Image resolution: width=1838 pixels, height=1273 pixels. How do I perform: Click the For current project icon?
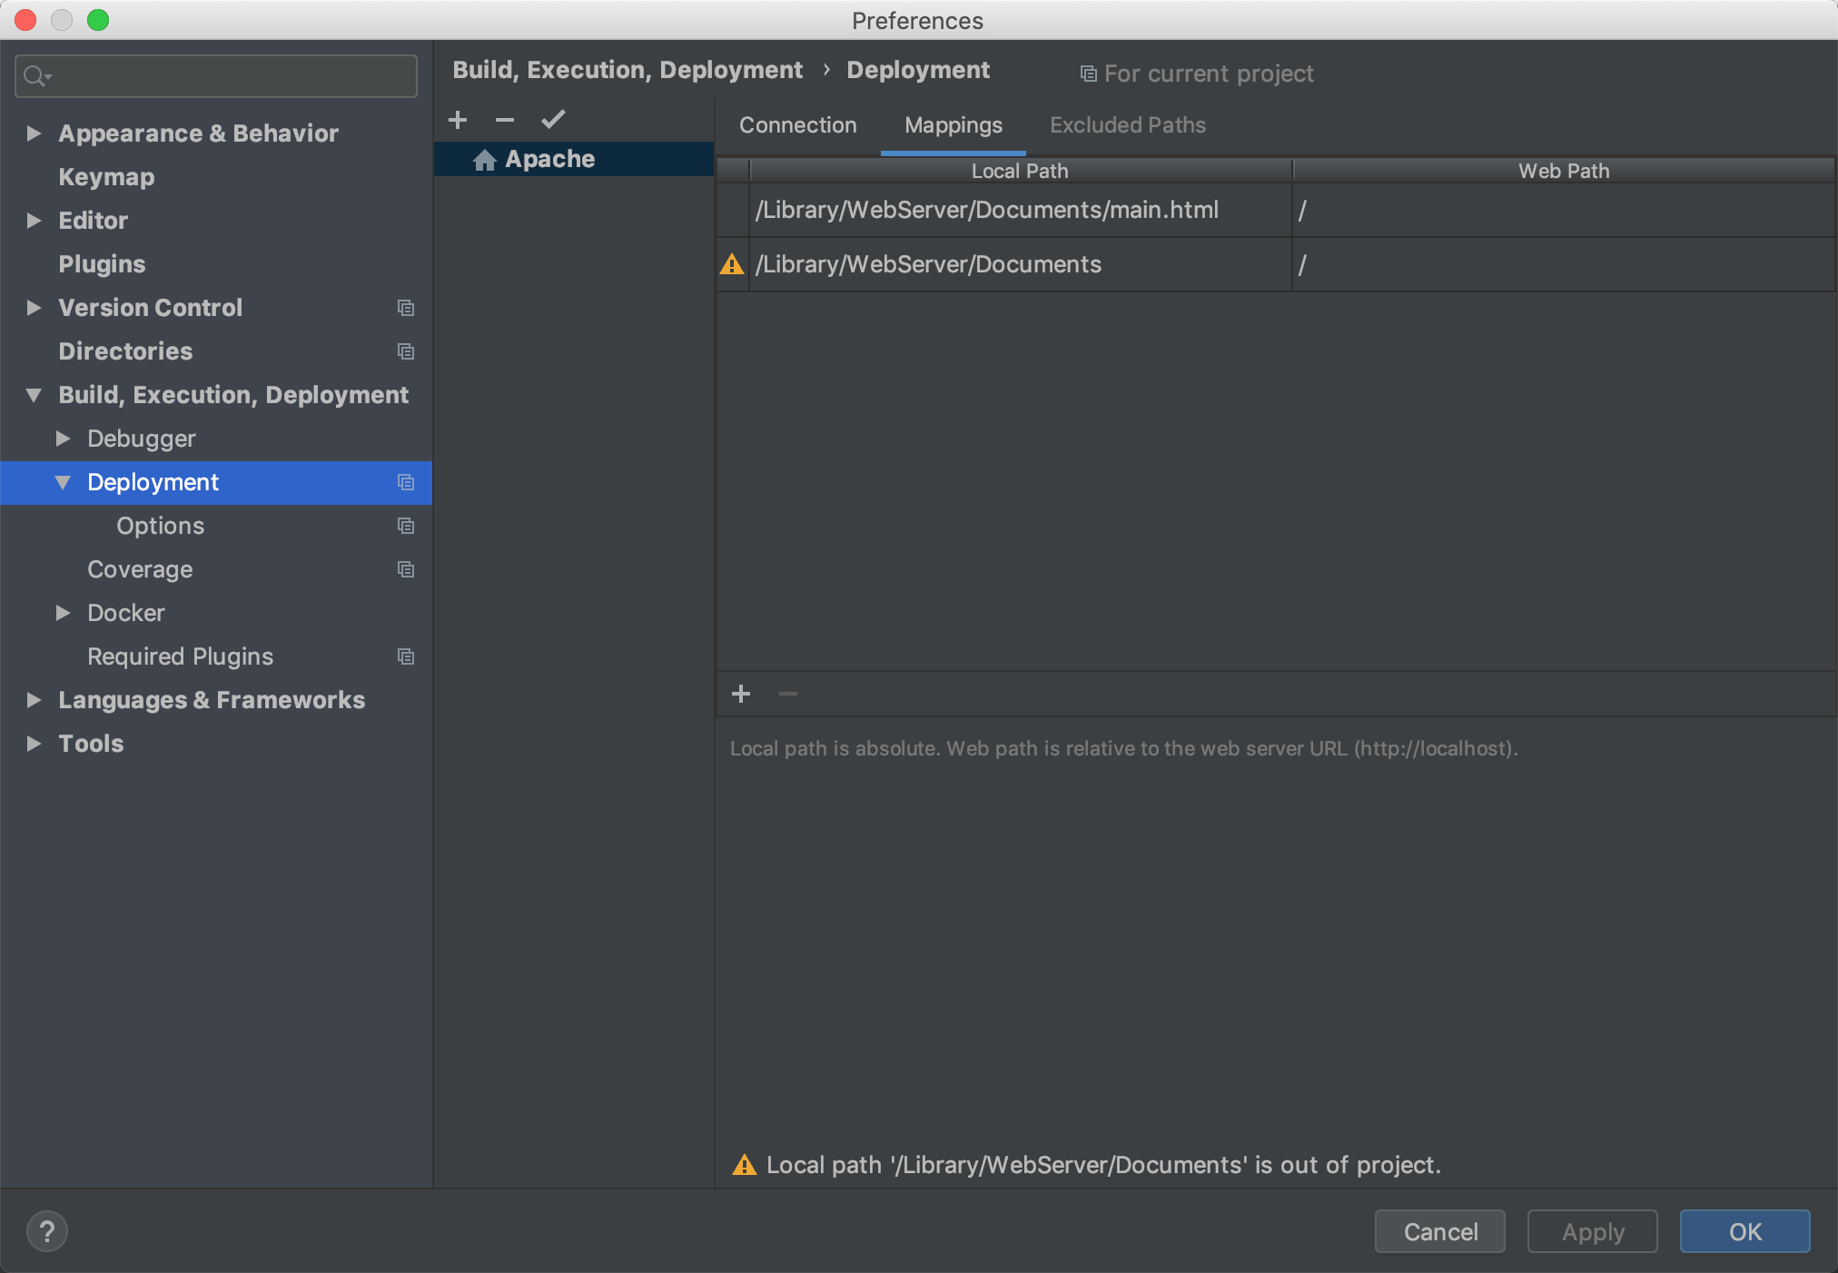1088,73
